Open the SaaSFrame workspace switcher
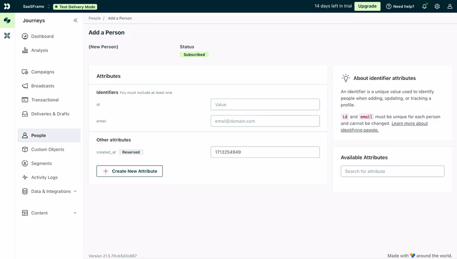 coord(37,6)
